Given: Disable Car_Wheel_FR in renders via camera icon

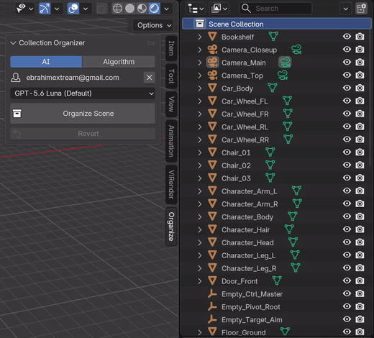Looking at the screenshot, I should 360,114.
